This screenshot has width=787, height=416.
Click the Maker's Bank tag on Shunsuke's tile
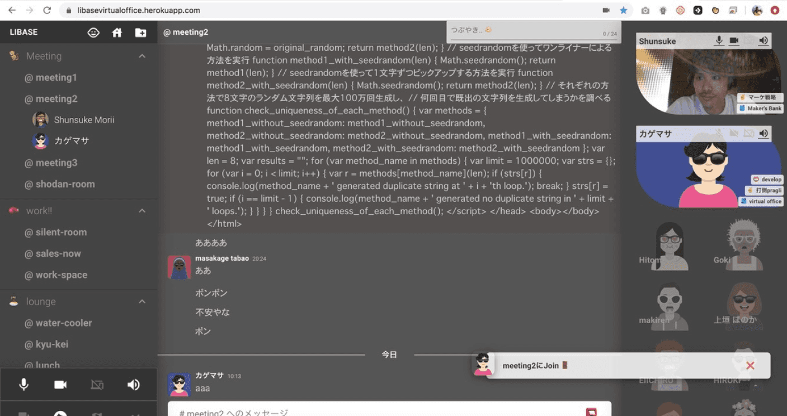click(x=760, y=108)
